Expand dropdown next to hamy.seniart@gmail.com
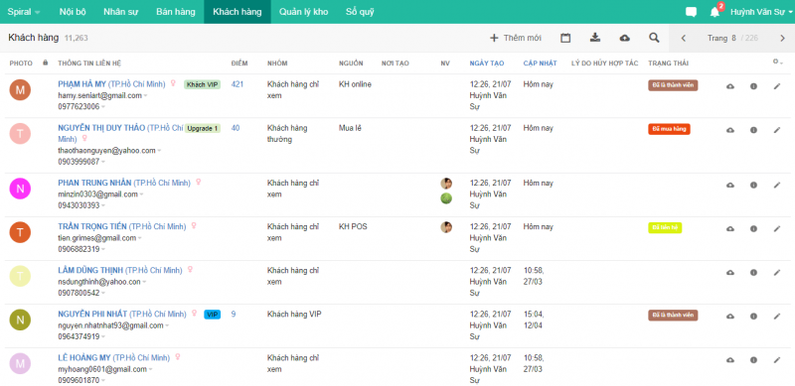The height and width of the screenshot is (386, 795). tap(145, 95)
